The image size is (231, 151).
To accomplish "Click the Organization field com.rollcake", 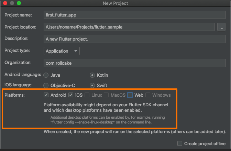I will [x=134, y=63].
